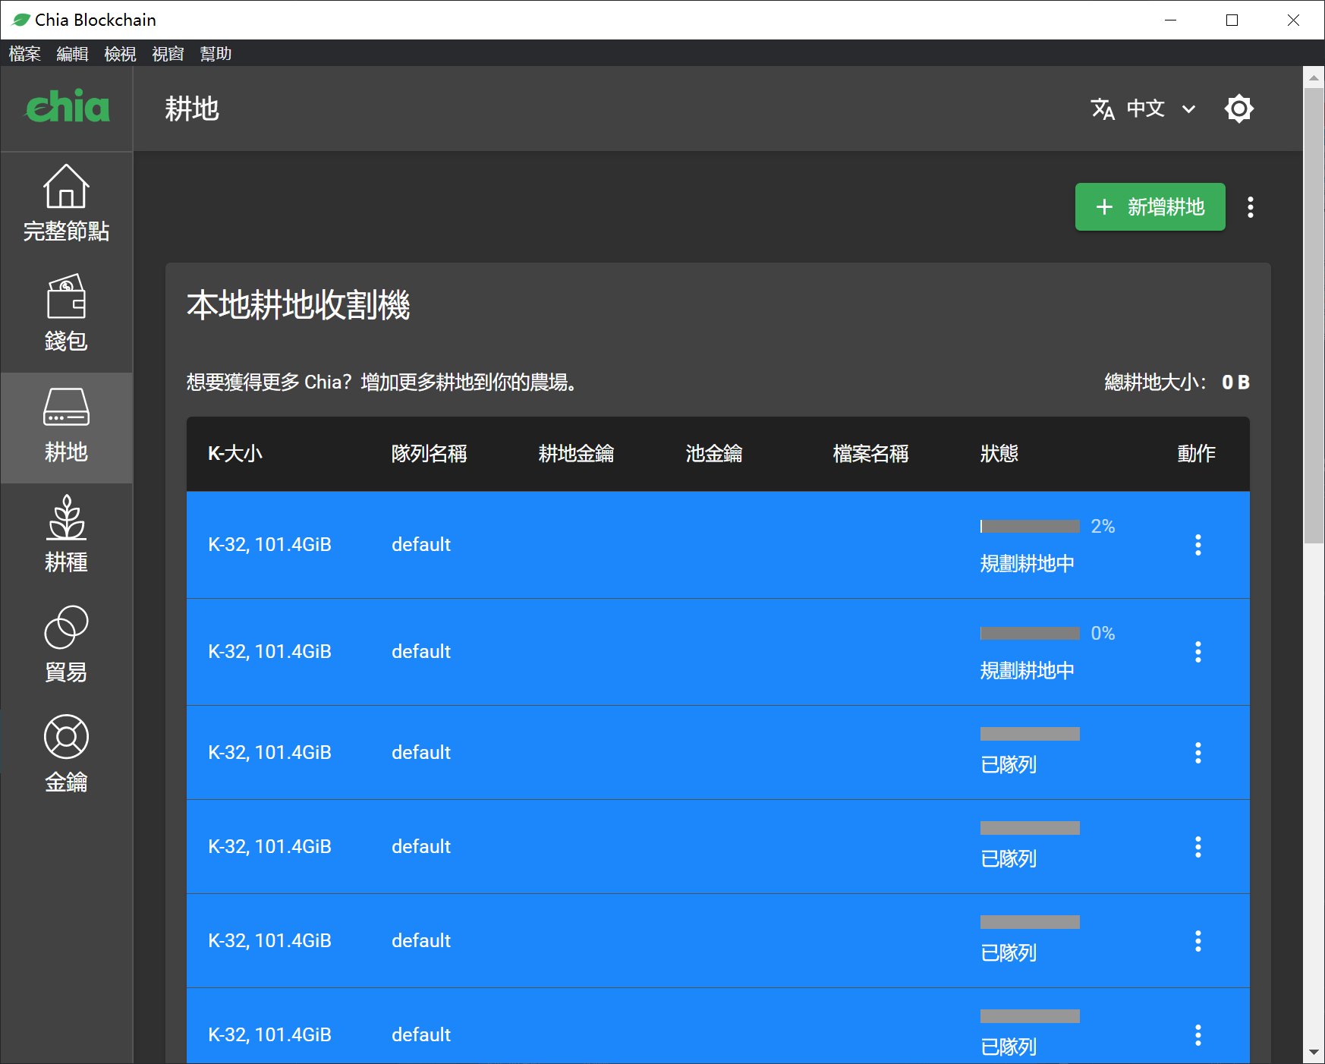Open the 貿易 trade circles icon
This screenshot has width=1325, height=1064.
pyautogui.click(x=66, y=627)
